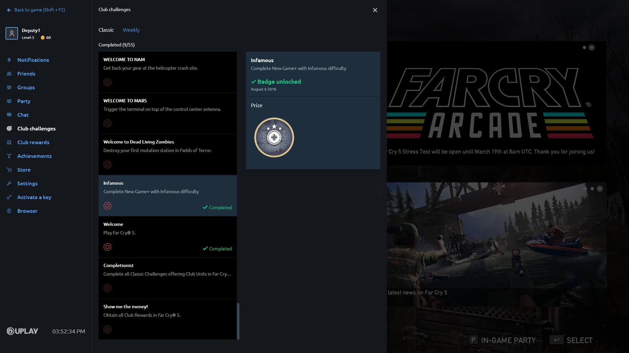Click the IN-GAME PARTY button
Image resolution: width=629 pixels, height=353 pixels.
502,340
